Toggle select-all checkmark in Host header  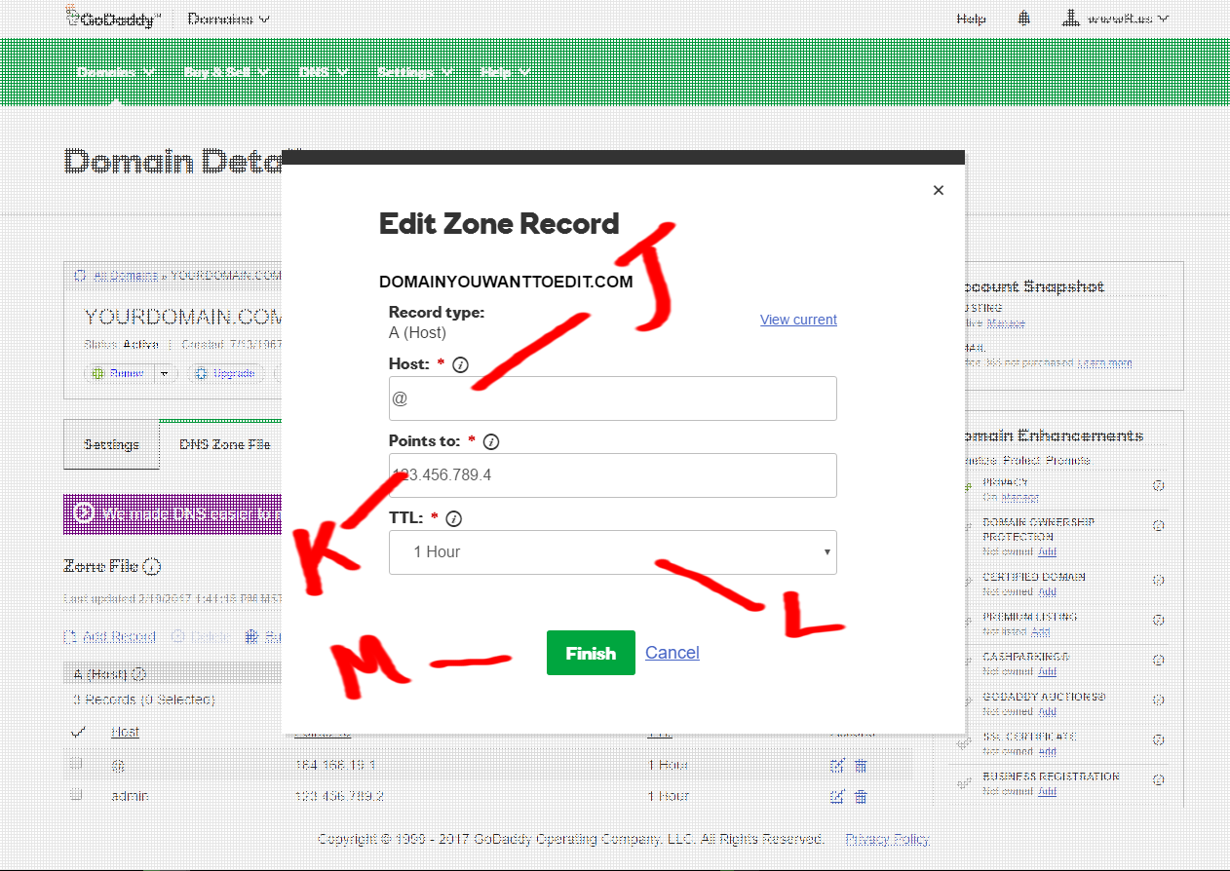(78, 732)
